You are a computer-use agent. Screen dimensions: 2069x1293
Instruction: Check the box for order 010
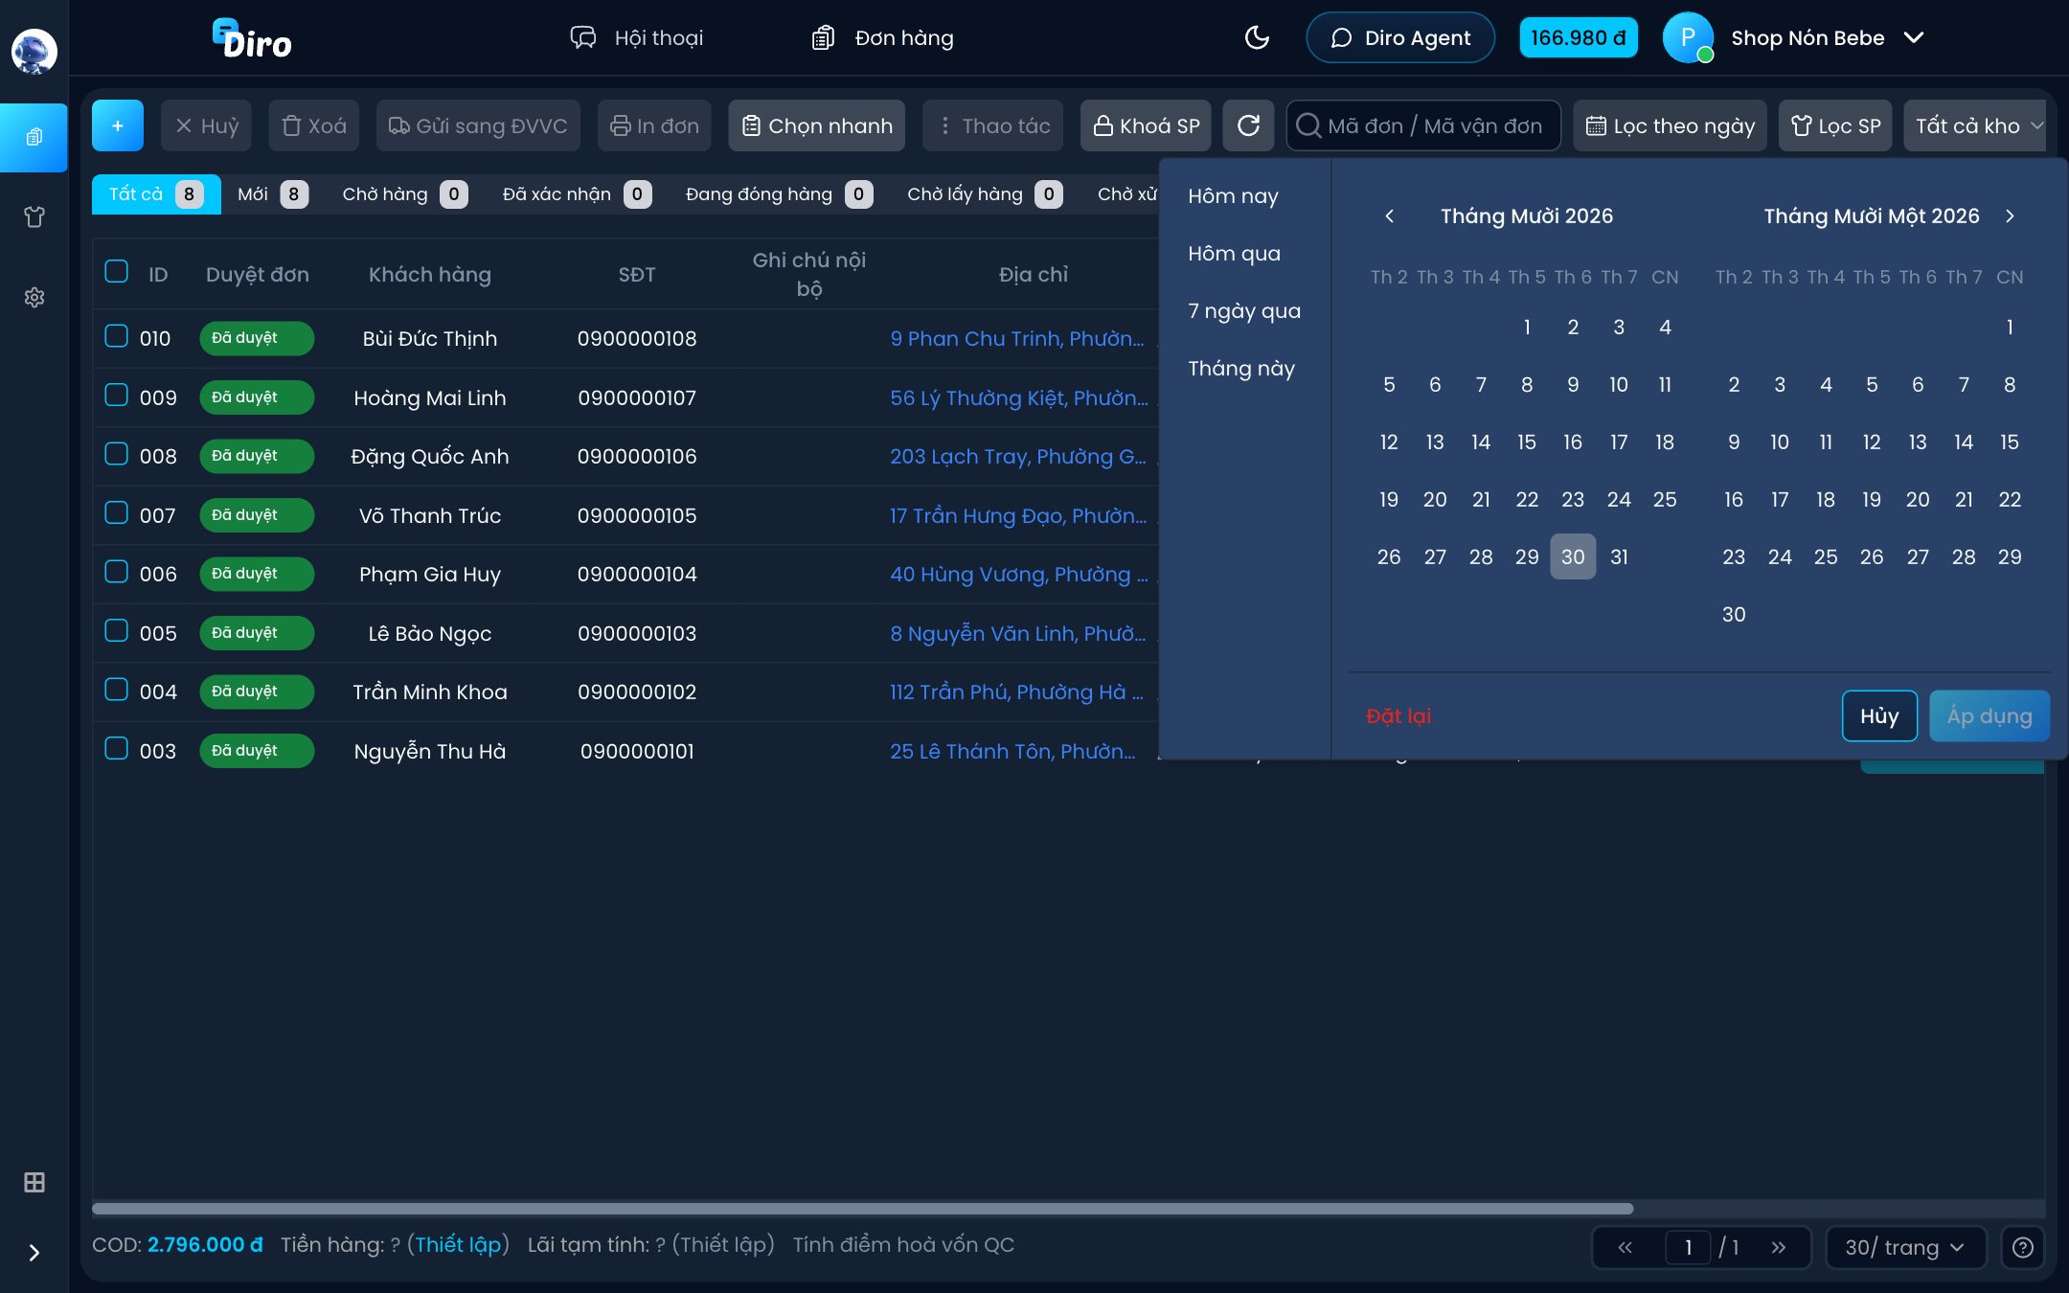116,335
